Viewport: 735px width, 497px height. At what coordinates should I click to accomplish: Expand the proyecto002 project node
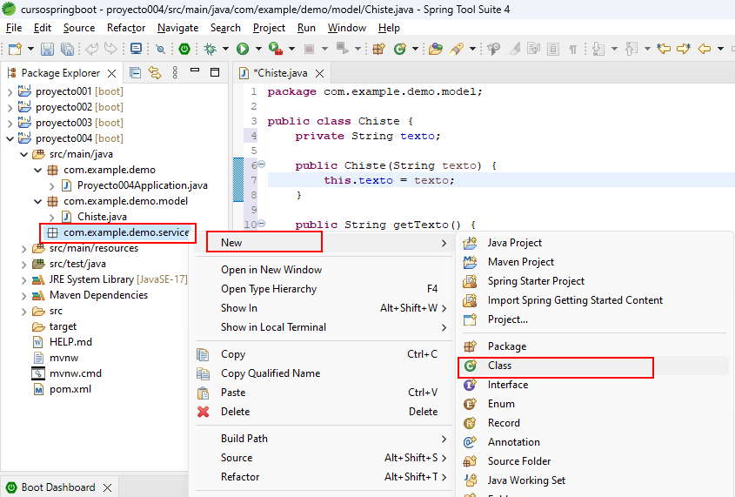[10, 108]
